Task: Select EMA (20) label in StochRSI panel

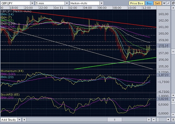Action: point(7,98)
